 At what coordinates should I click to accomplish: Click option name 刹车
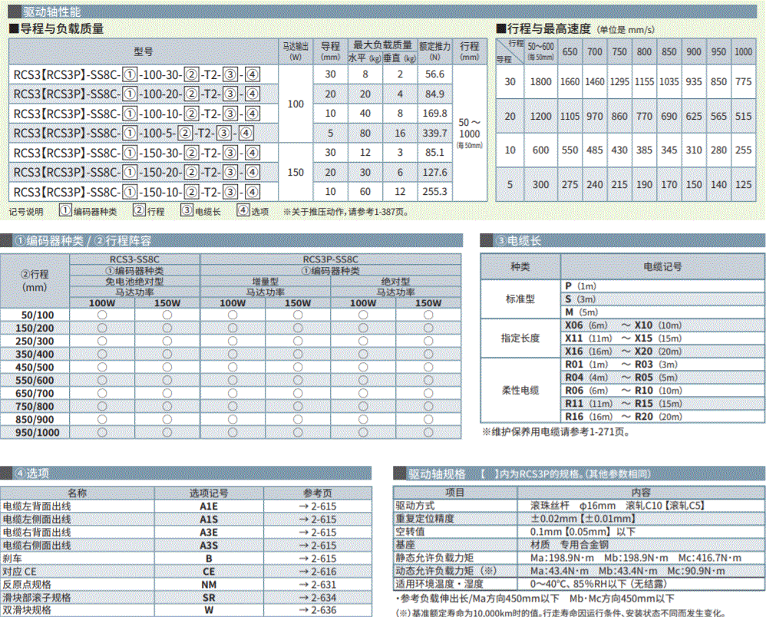tap(12, 559)
